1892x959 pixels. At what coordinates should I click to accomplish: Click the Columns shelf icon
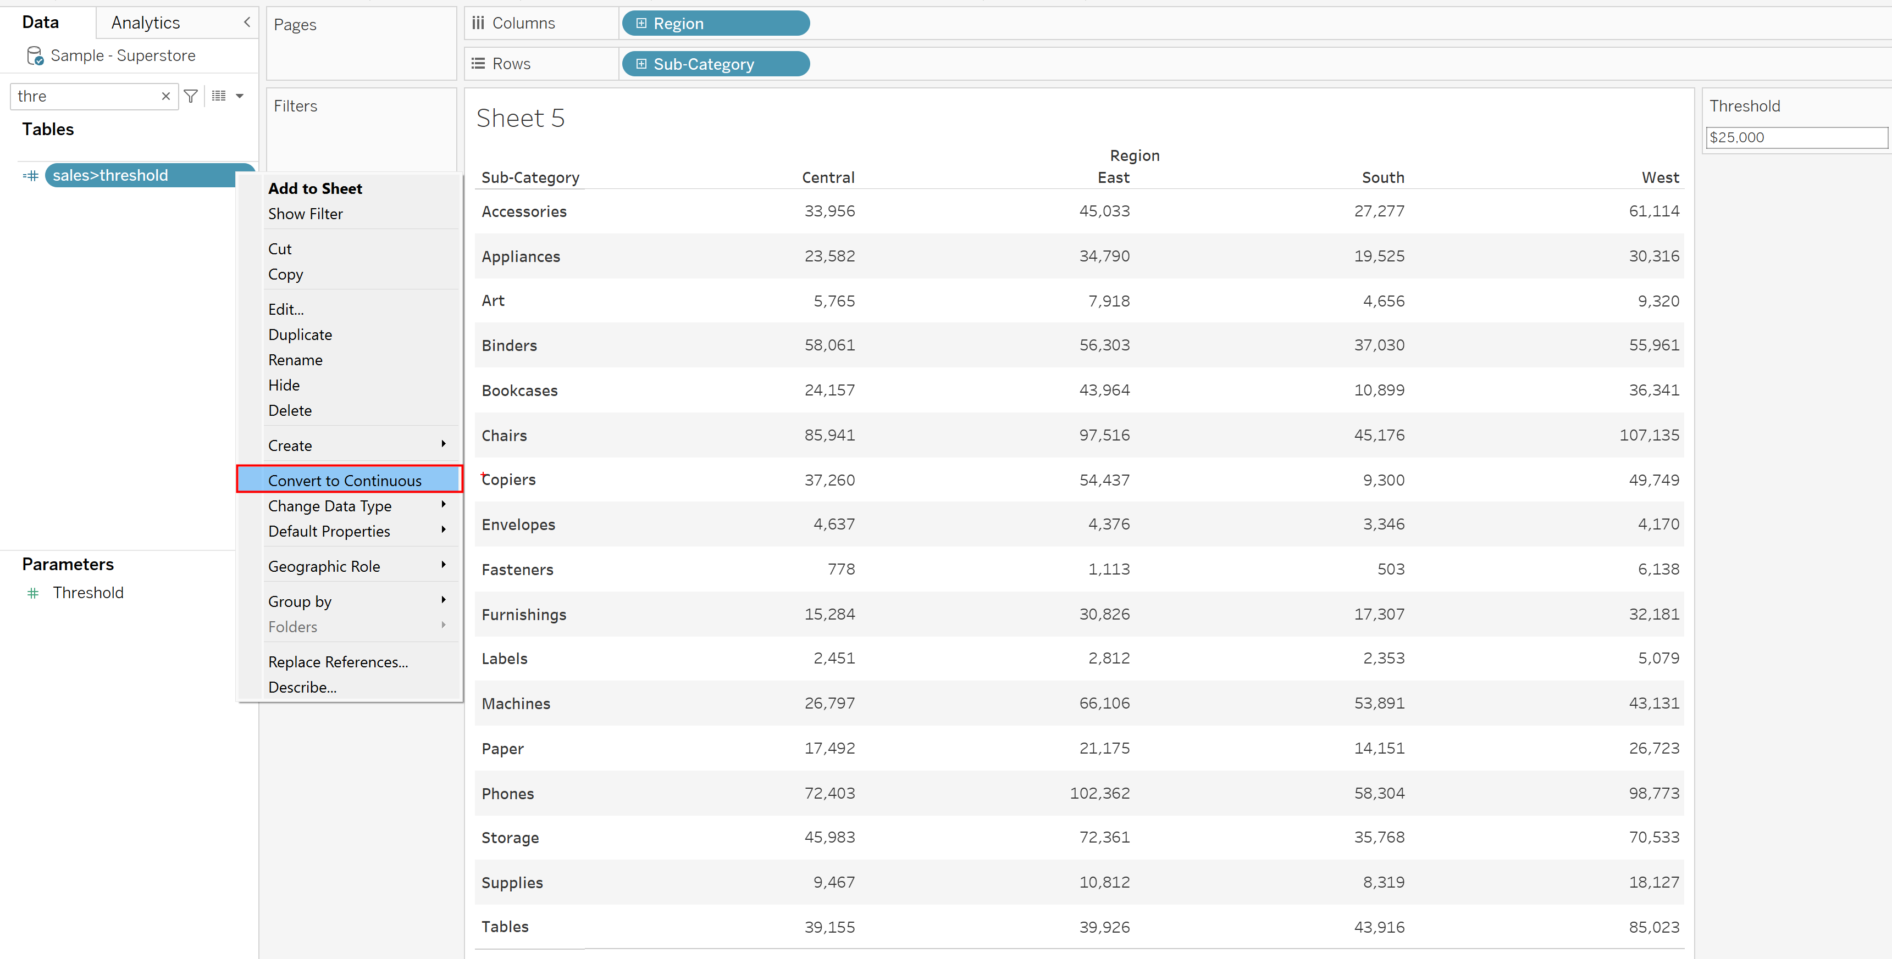478,24
